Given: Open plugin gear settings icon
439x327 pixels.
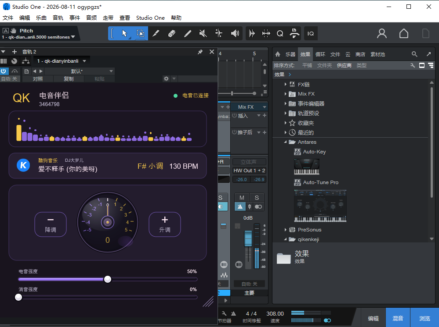Looking at the screenshot, I should pyautogui.click(x=166, y=79).
